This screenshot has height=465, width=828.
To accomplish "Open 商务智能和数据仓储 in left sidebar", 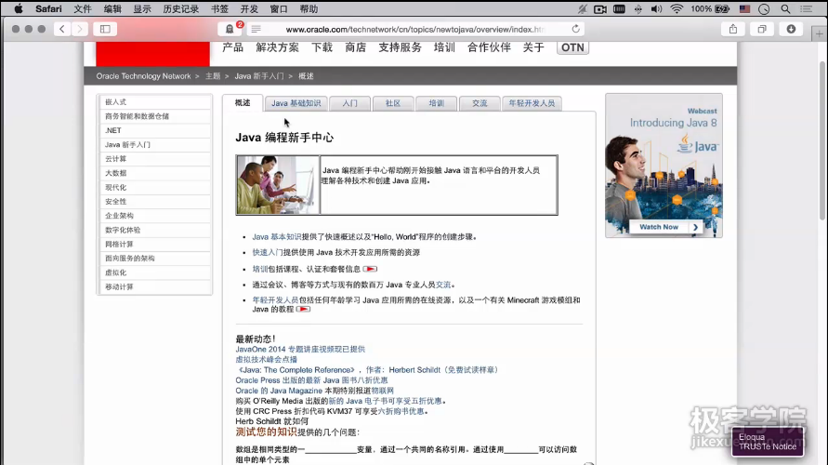I will (154, 116).
